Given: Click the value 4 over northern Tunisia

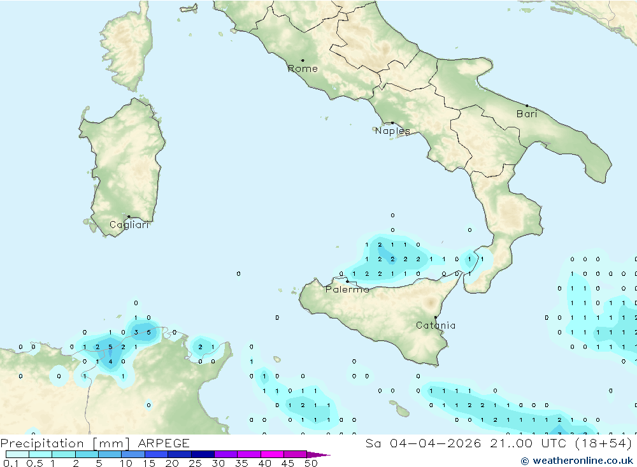Looking at the screenshot, I should (110, 362).
